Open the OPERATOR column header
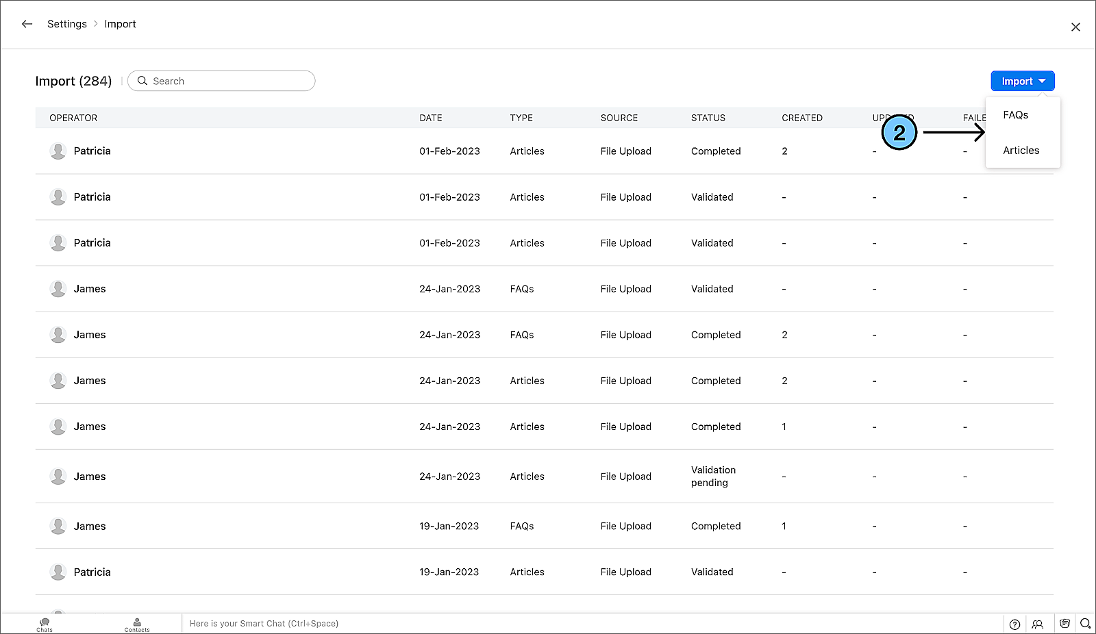 73,118
